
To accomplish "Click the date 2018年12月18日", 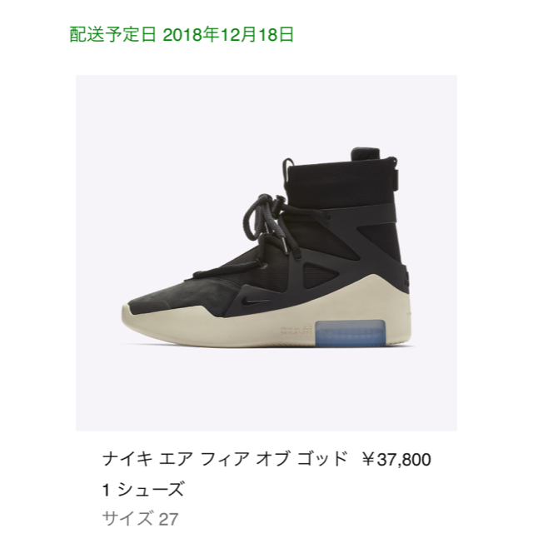I will coord(228,35).
